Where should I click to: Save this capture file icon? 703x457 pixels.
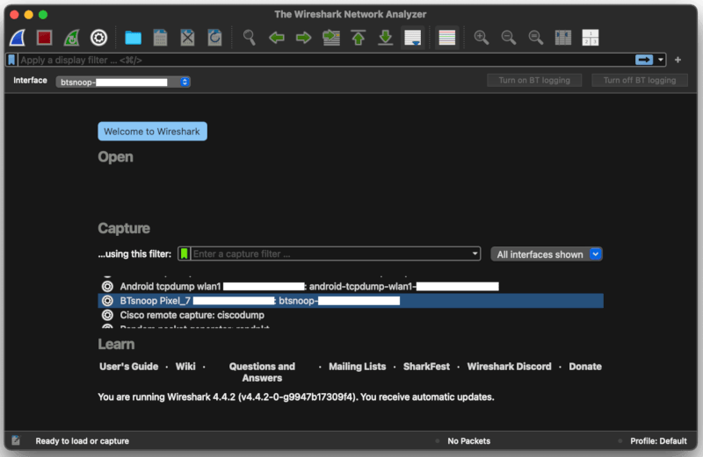pos(160,38)
